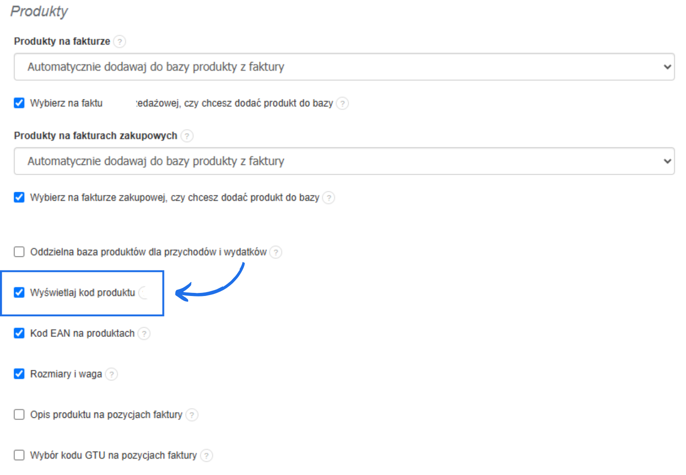Check Opis produktu na pozycjach faktury
The height and width of the screenshot is (475, 686).
[x=19, y=414]
